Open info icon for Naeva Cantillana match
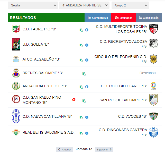 (87, 117)
